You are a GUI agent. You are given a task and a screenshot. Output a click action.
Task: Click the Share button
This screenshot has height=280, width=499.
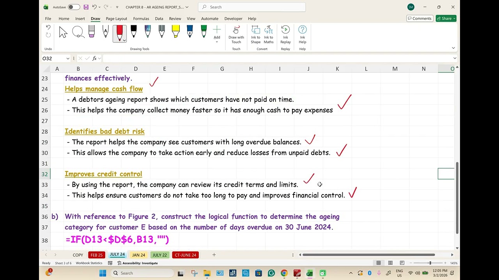coord(446,18)
